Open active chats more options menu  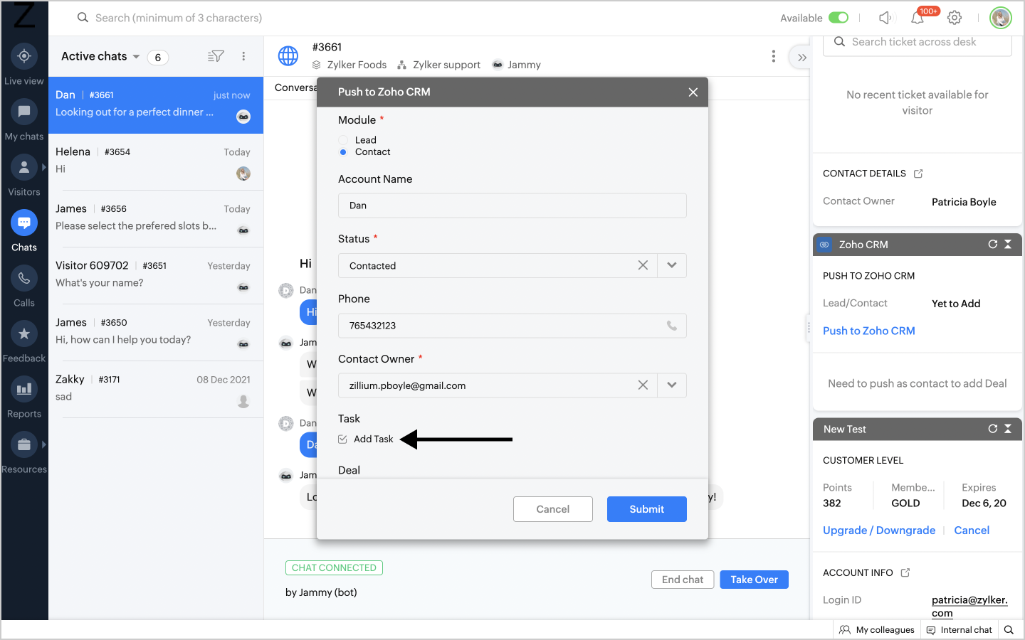click(x=243, y=56)
